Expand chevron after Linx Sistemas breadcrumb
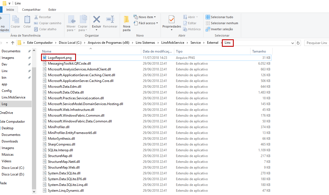The image size is (329, 195). pyautogui.click(x=158, y=43)
